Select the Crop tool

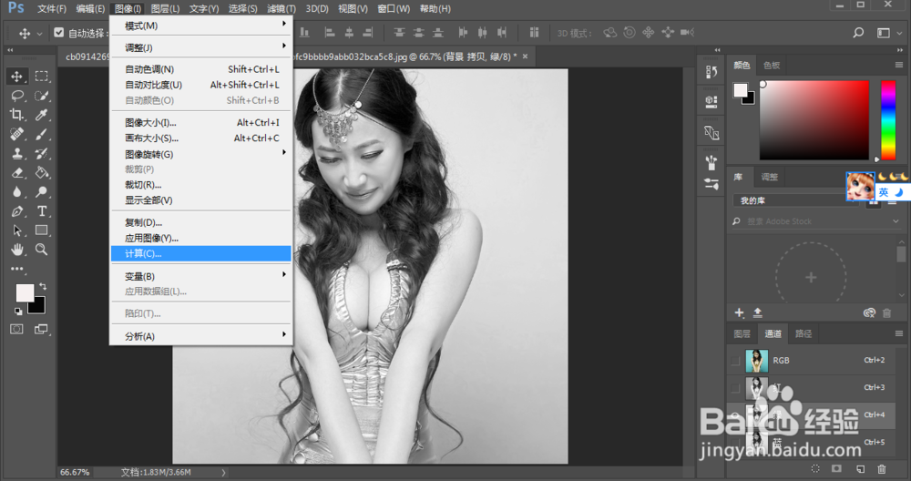17,115
